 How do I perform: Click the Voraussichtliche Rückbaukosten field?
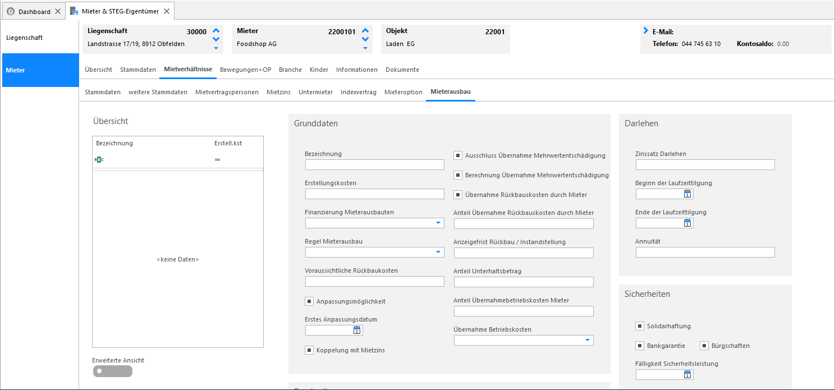(x=375, y=281)
